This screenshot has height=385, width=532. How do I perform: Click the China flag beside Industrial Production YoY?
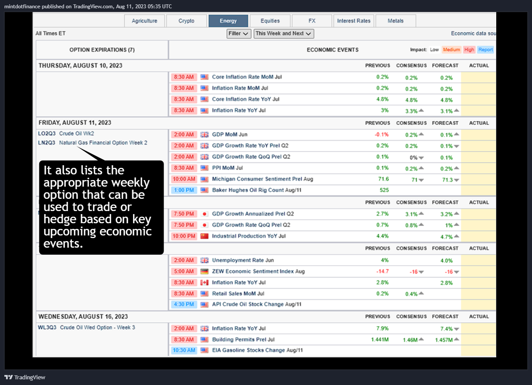point(204,236)
